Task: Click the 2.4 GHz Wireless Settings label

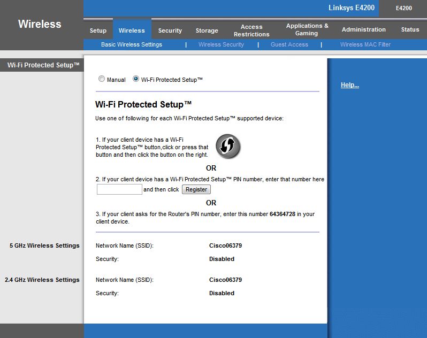Action: point(42,280)
